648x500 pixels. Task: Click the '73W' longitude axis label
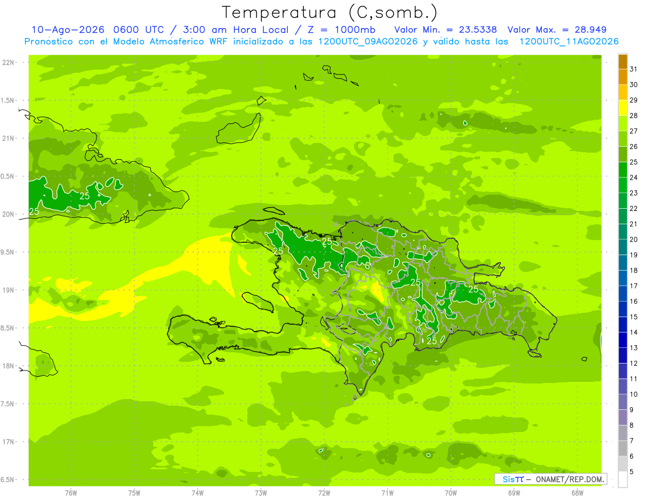click(x=261, y=493)
